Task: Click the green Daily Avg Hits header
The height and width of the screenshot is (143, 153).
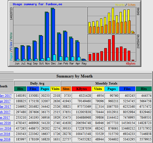Action: click(x=20, y=89)
